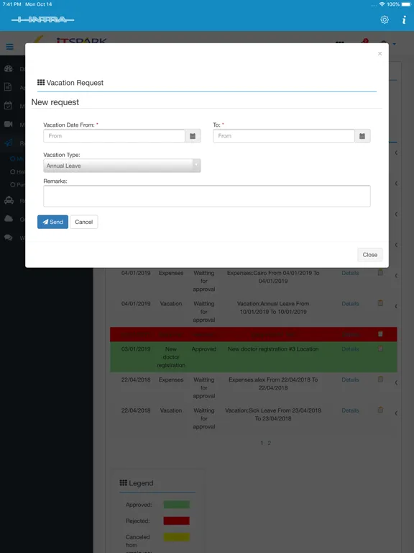Click the Remarks text area
Viewport: 414px width, 553px height.
tap(207, 196)
